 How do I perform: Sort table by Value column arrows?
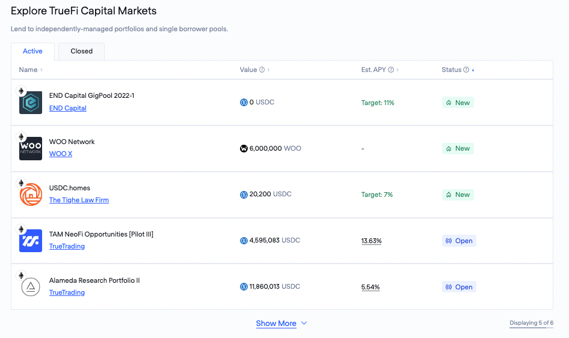tap(268, 70)
